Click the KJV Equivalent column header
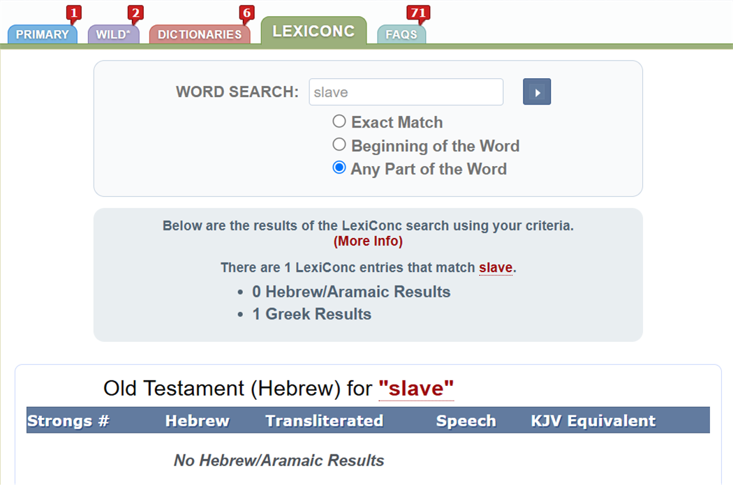Image resolution: width=733 pixels, height=485 pixels. tap(593, 421)
